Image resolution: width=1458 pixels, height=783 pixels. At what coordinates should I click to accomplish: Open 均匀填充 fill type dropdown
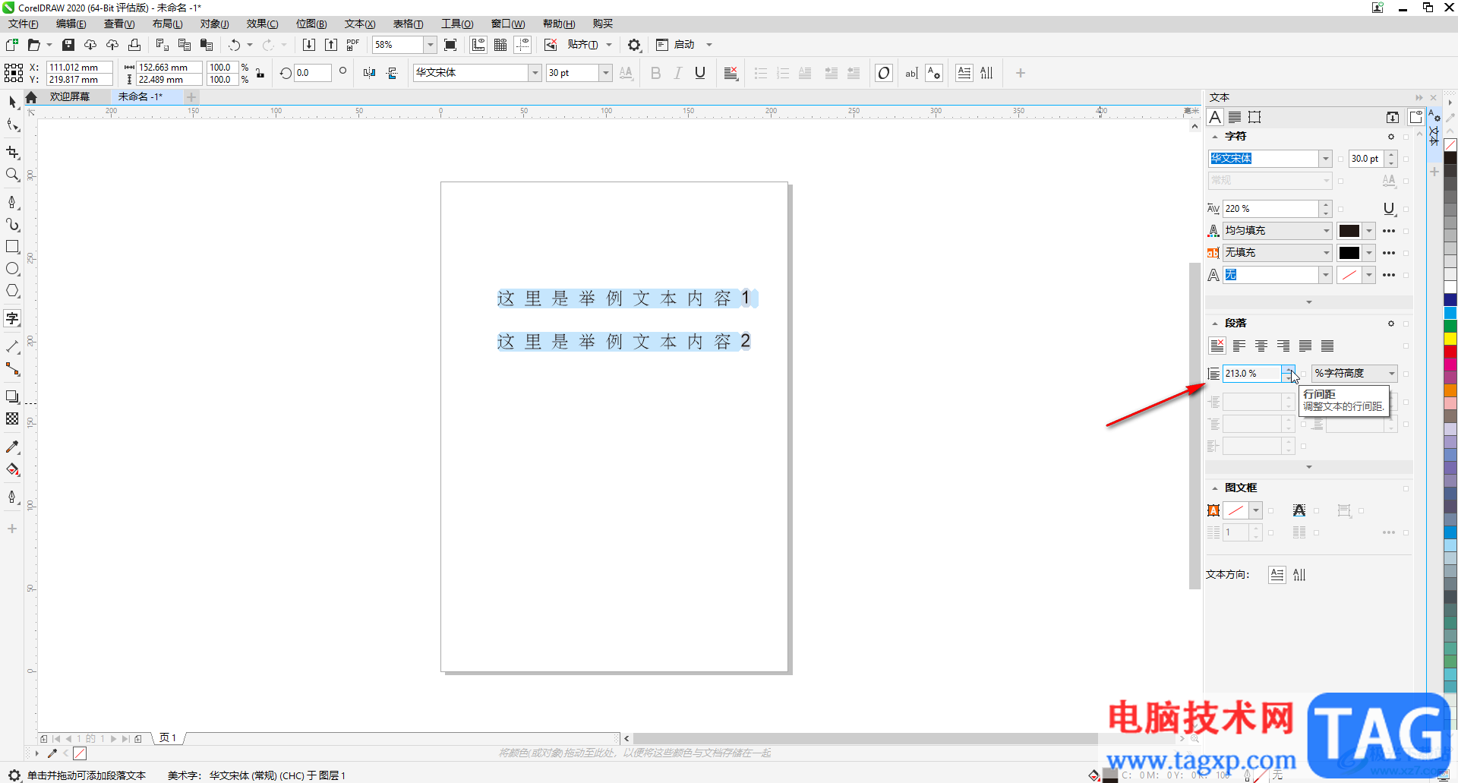pos(1326,231)
